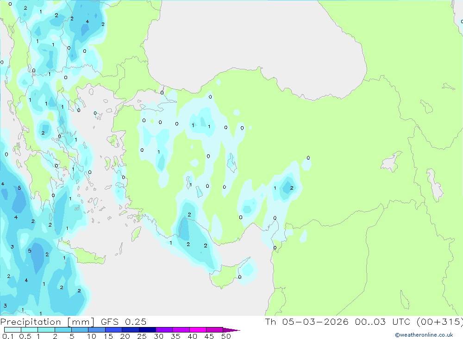
Task: Click the '45' legend scale label
Action: (x=209, y=336)
